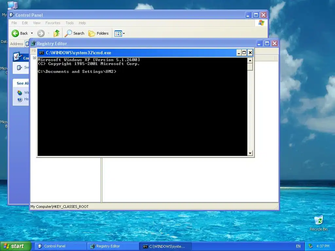
Task: Open the Views dropdown button
Action: click(x=119, y=33)
